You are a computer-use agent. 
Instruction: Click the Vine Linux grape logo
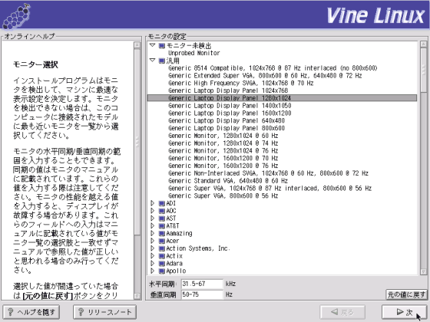(16, 16)
